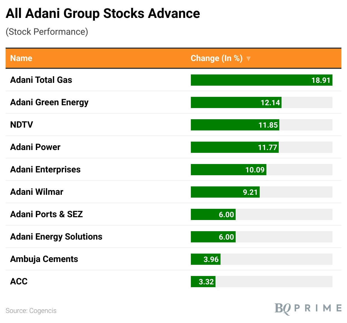Screen dimensions: 347x323
Task: Select the Adani Enterprises label
Action: click(x=45, y=169)
